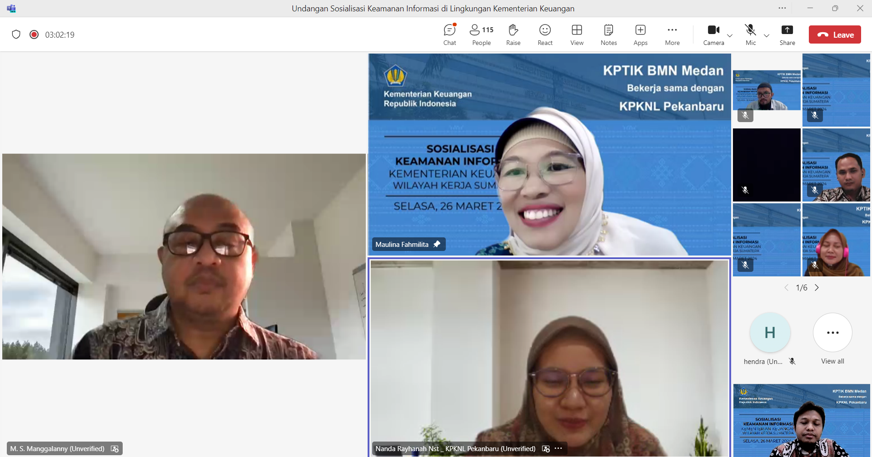Open title bar ellipsis settings menu
The image size is (872, 457).
(782, 8)
